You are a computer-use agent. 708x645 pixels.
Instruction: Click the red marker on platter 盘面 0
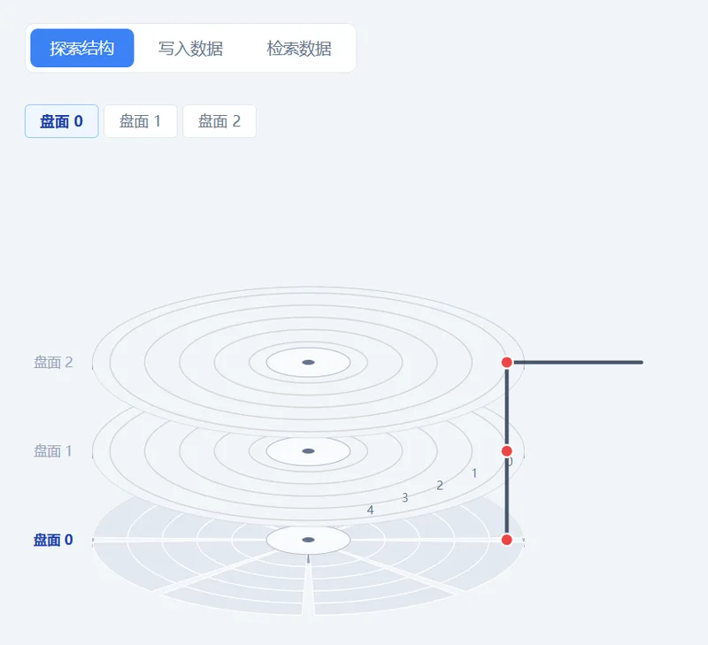pos(507,539)
